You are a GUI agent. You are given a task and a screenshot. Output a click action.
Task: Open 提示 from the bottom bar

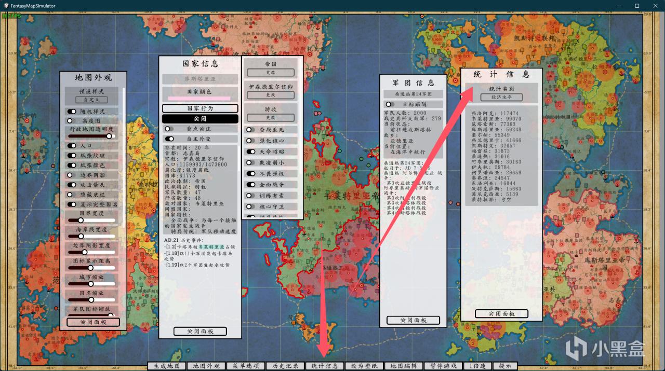tap(505, 366)
